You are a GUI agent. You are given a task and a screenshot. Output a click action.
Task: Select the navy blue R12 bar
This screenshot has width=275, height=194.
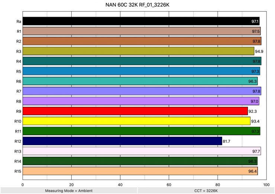tap(122, 141)
